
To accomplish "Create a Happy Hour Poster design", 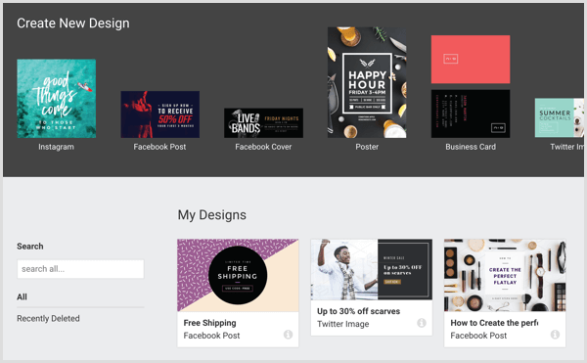I will [367, 82].
